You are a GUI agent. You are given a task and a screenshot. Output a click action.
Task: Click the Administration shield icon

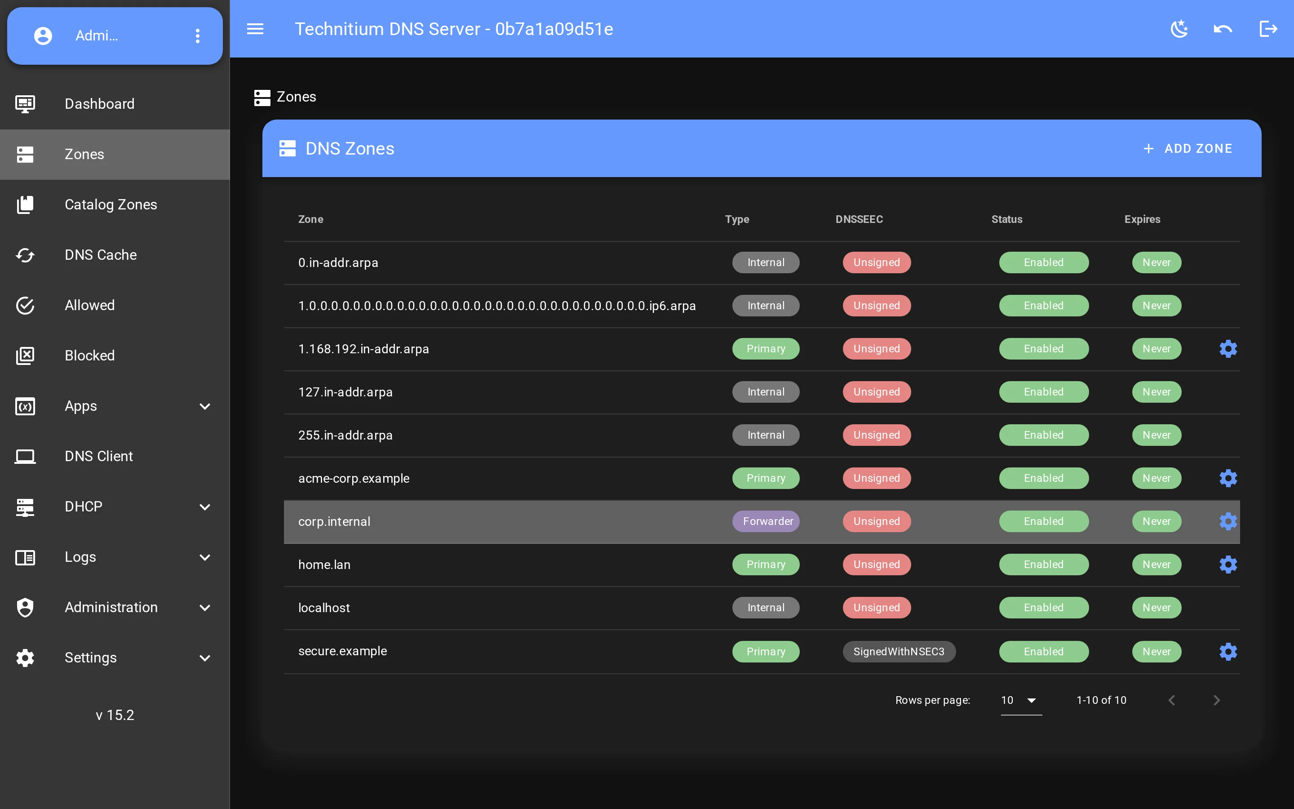coord(25,607)
